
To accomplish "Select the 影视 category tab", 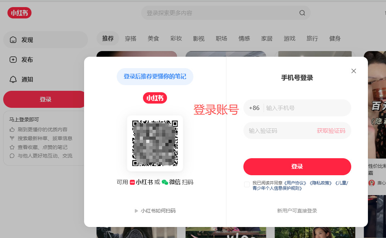I will pos(199,38).
